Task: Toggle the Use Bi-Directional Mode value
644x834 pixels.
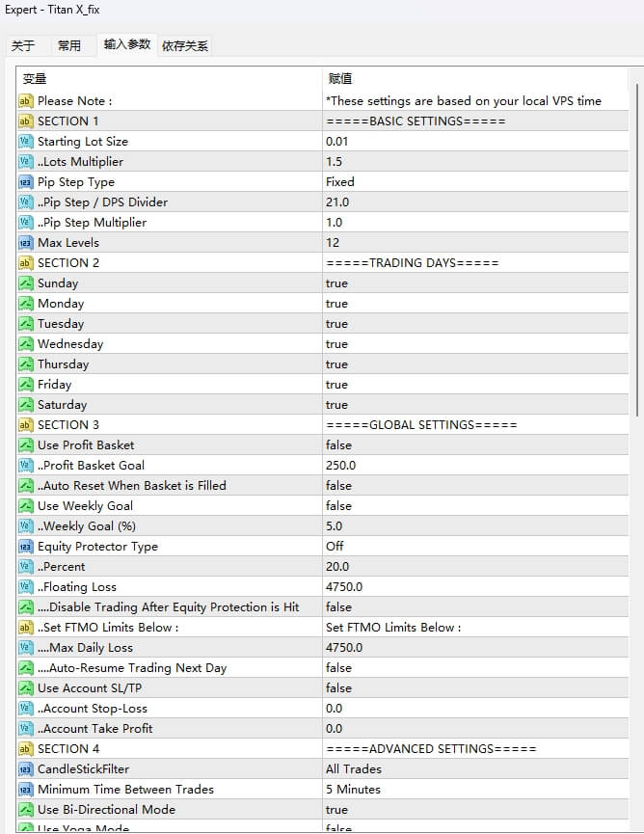Action: (337, 810)
